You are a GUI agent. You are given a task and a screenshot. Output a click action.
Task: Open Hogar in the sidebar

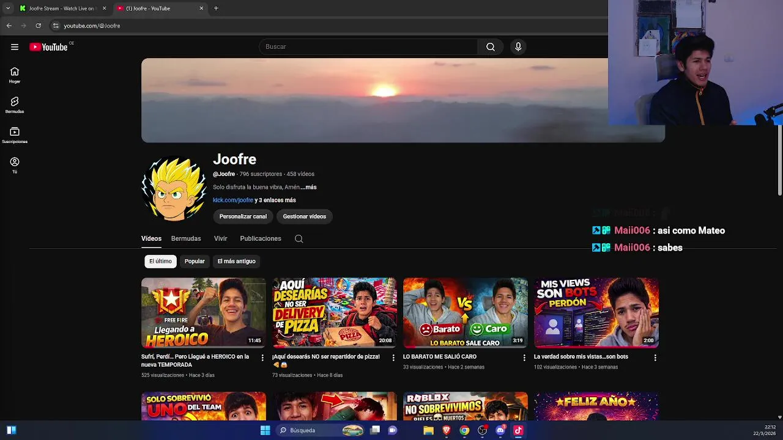coord(15,75)
